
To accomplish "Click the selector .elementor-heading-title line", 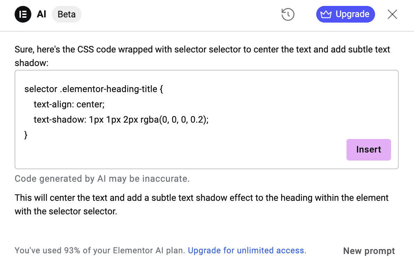I will click(94, 89).
